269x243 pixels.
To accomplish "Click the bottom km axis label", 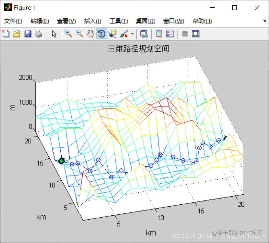I will click(151, 233).
